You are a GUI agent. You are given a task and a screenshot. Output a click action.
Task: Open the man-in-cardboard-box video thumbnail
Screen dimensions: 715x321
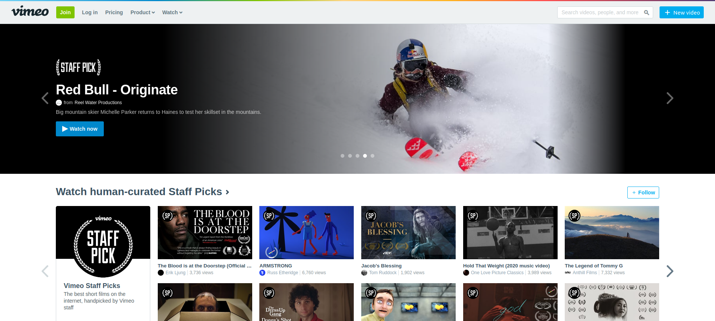205,302
